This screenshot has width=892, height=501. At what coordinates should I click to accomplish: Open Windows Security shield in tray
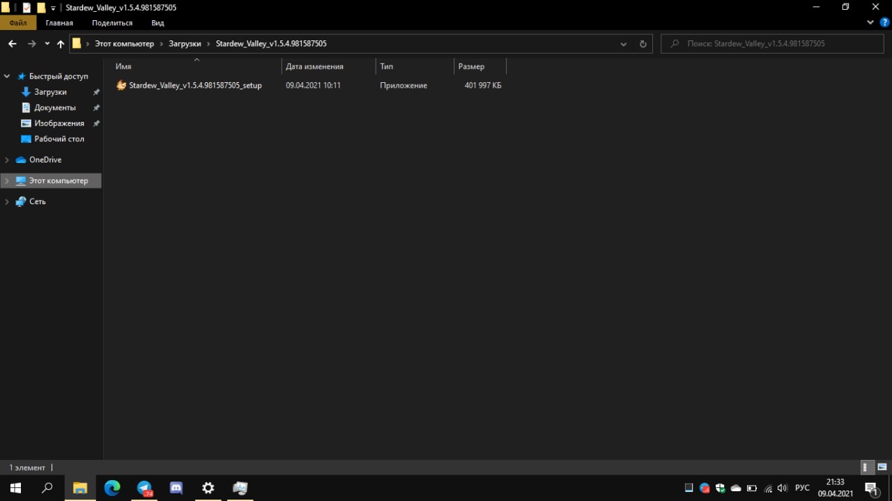click(x=721, y=488)
